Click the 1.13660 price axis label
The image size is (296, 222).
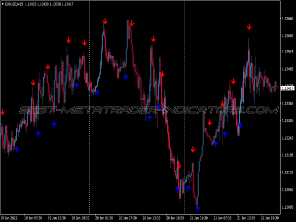pos(288,19)
